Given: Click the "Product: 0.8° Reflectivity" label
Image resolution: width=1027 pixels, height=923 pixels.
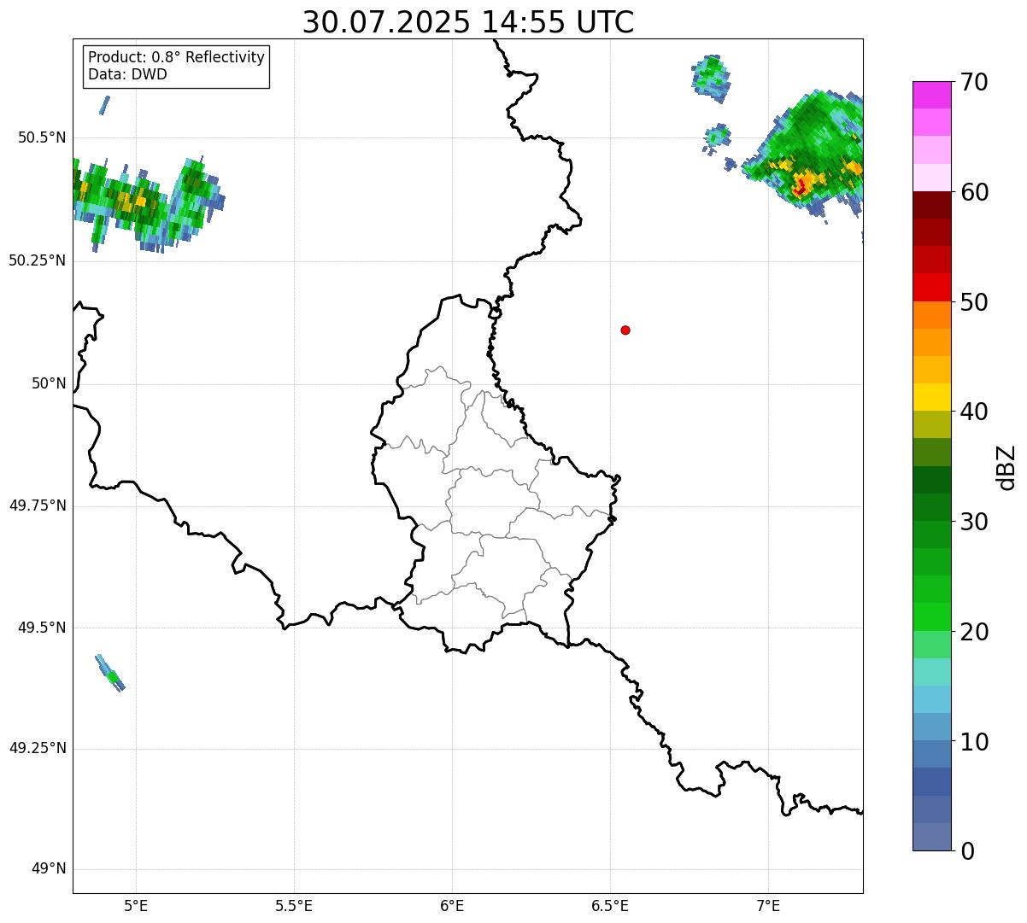Looking at the screenshot, I should point(177,57).
